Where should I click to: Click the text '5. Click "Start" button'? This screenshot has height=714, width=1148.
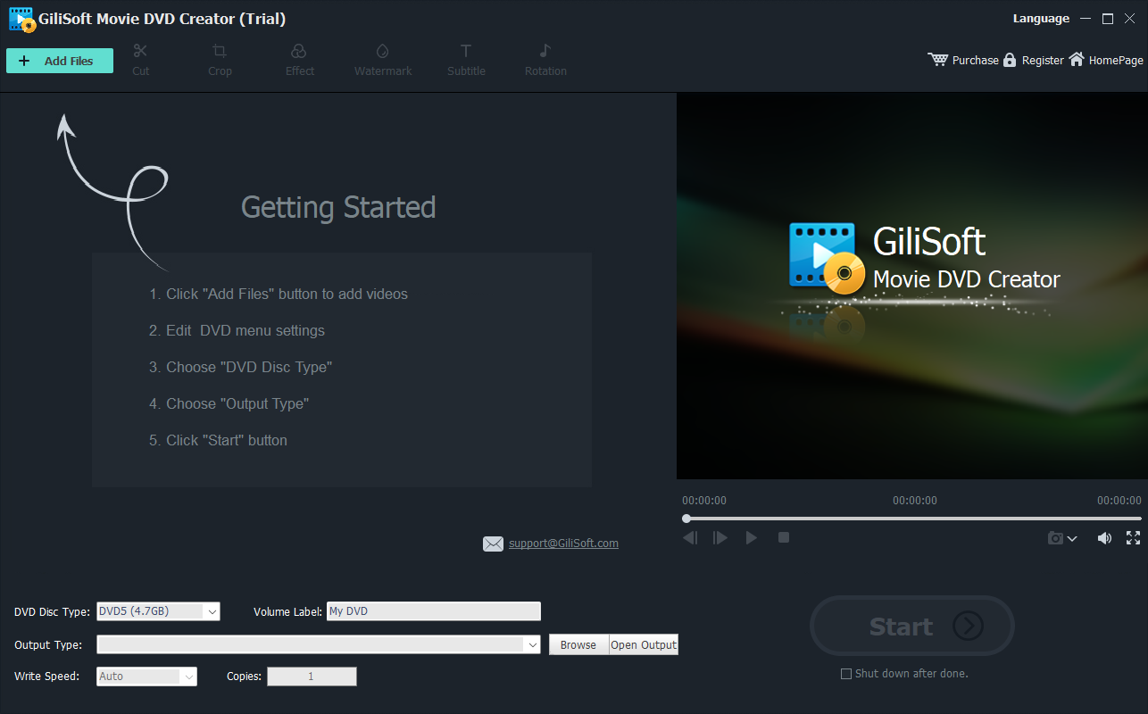(x=218, y=440)
